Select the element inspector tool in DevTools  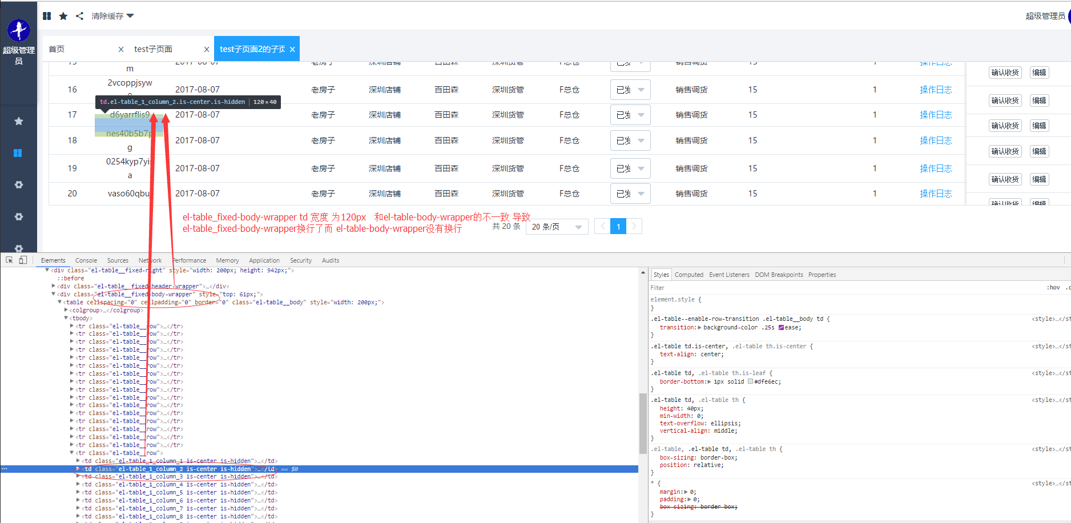pos(9,260)
